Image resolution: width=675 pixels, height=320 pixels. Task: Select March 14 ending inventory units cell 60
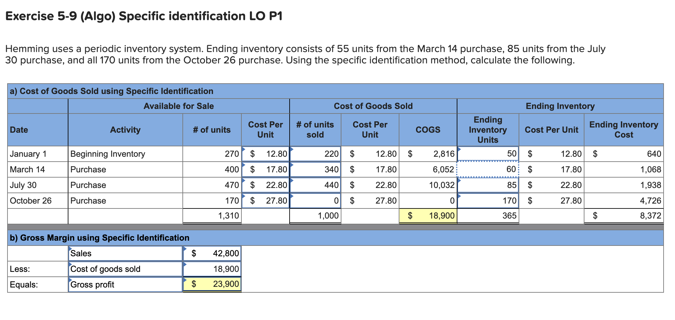[x=488, y=169]
